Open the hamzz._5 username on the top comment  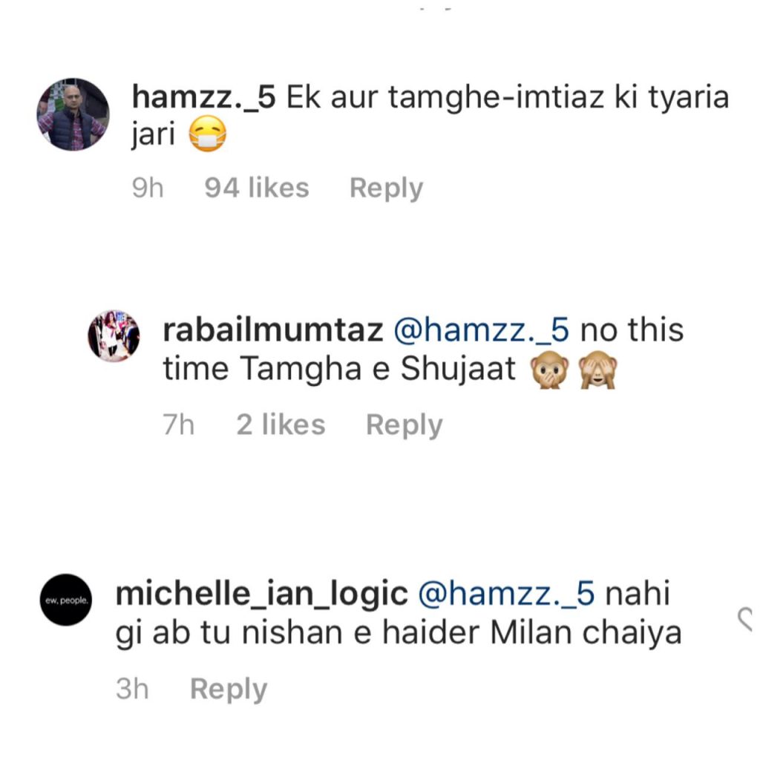(x=203, y=97)
